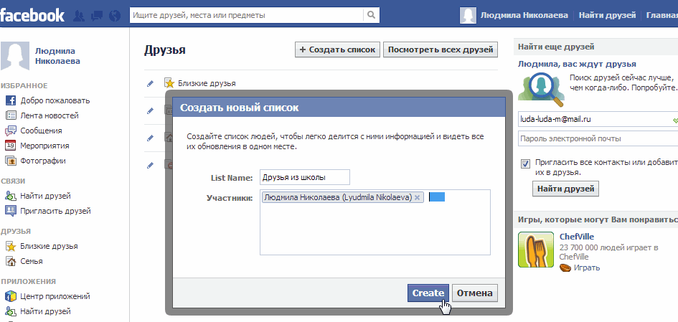Open Сообщения in sidebar
The width and height of the screenshot is (678, 322).
41,131
